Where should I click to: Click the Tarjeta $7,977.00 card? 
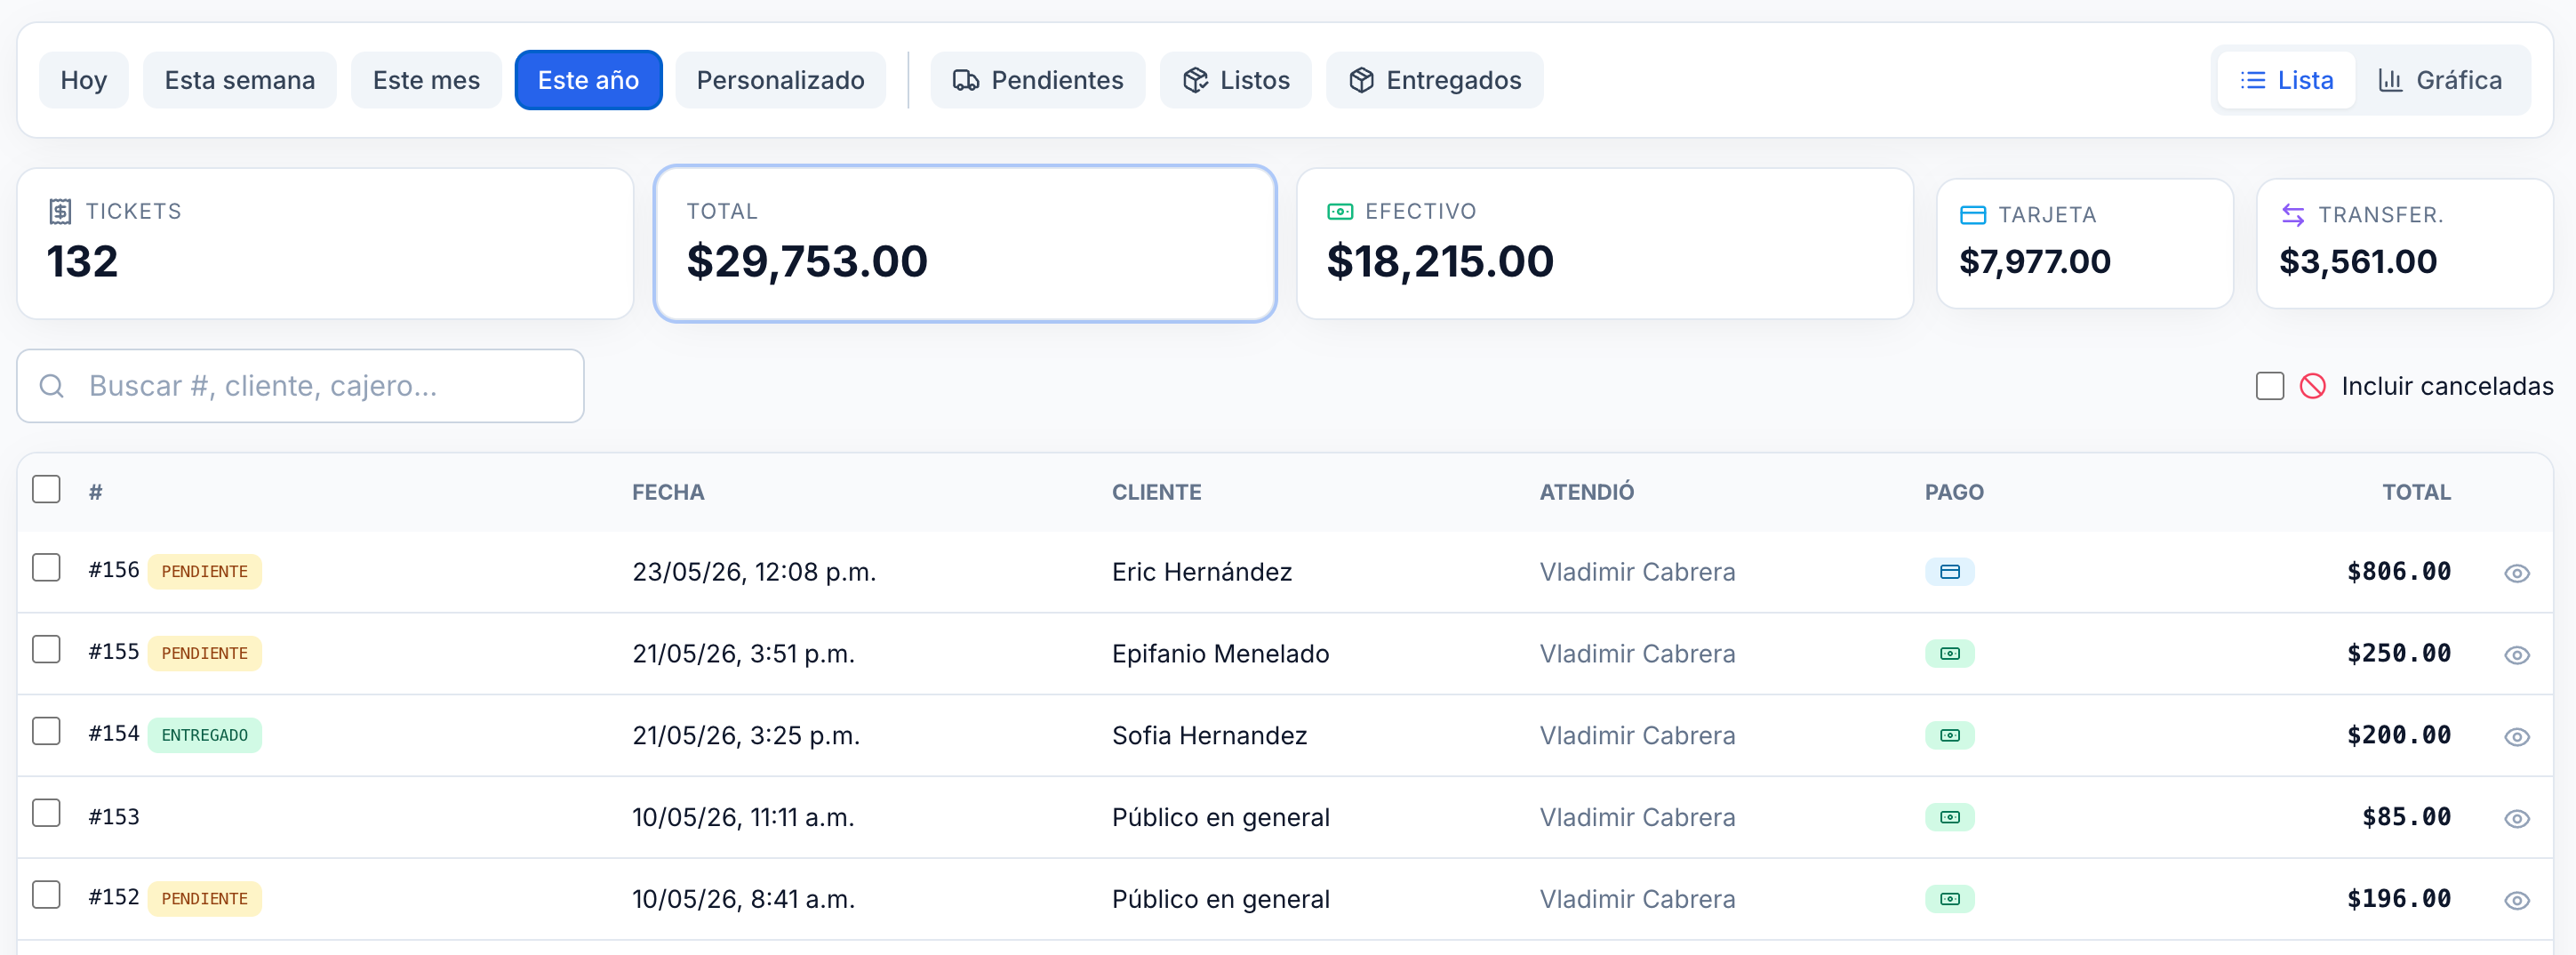(x=2084, y=244)
